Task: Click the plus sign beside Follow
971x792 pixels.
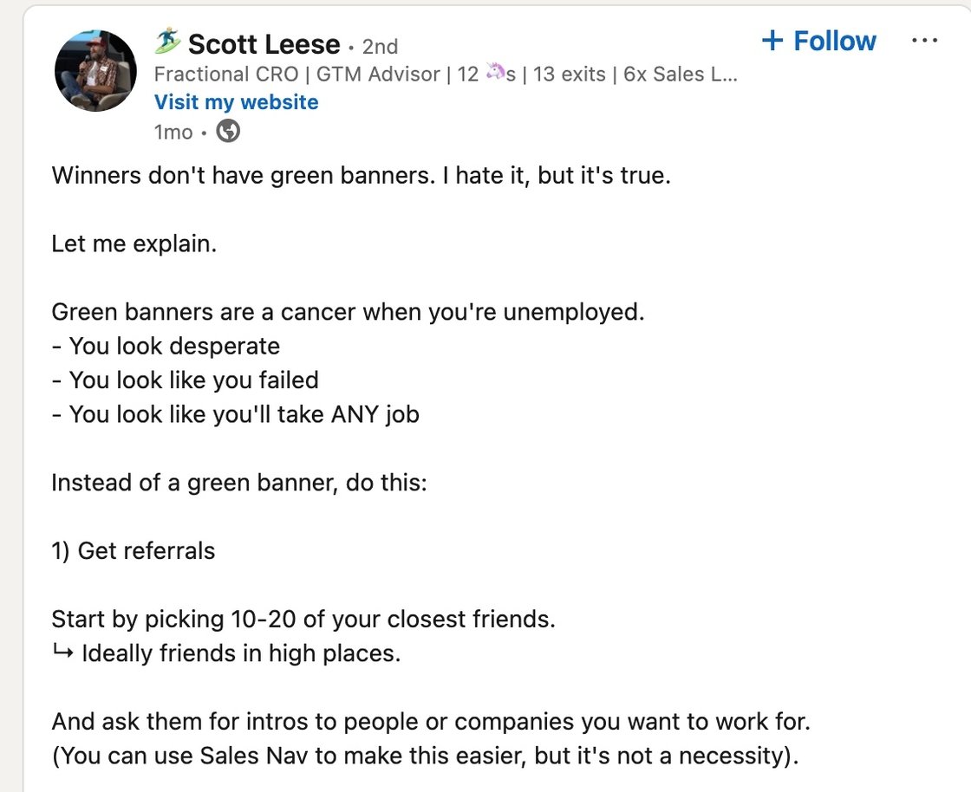Action: coord(772,40)
